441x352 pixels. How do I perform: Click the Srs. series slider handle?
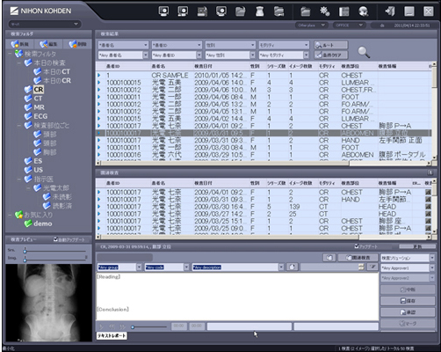(25, 251)
